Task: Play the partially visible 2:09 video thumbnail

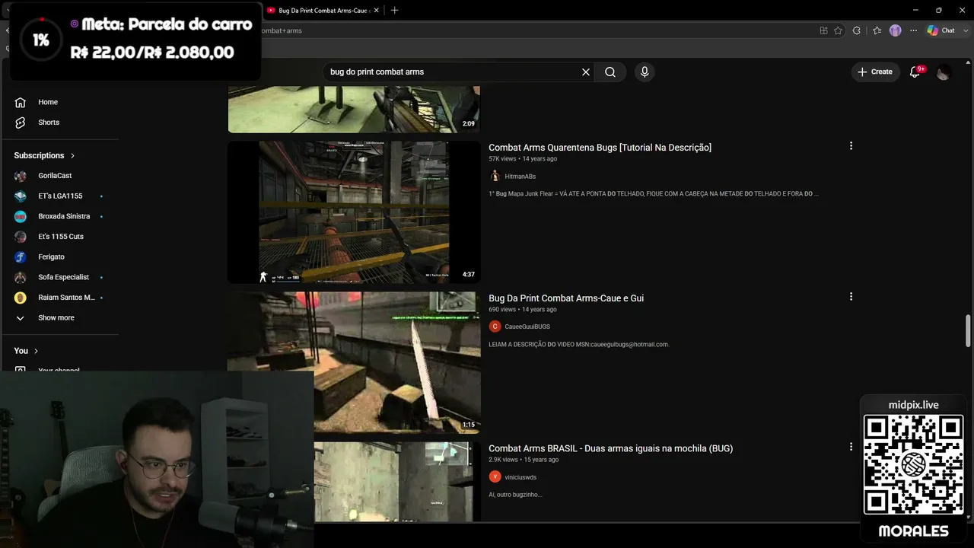Action: (354, 110)
